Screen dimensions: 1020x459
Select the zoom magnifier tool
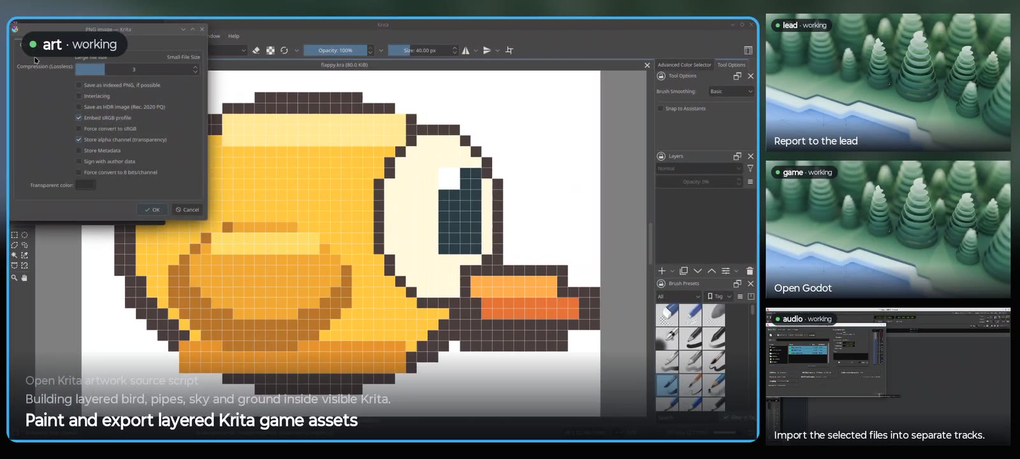[x=15, y=278]
